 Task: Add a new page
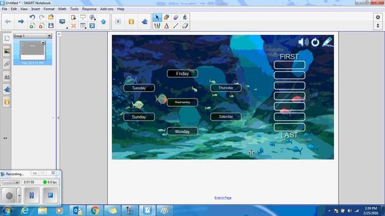tap(32, 26)
